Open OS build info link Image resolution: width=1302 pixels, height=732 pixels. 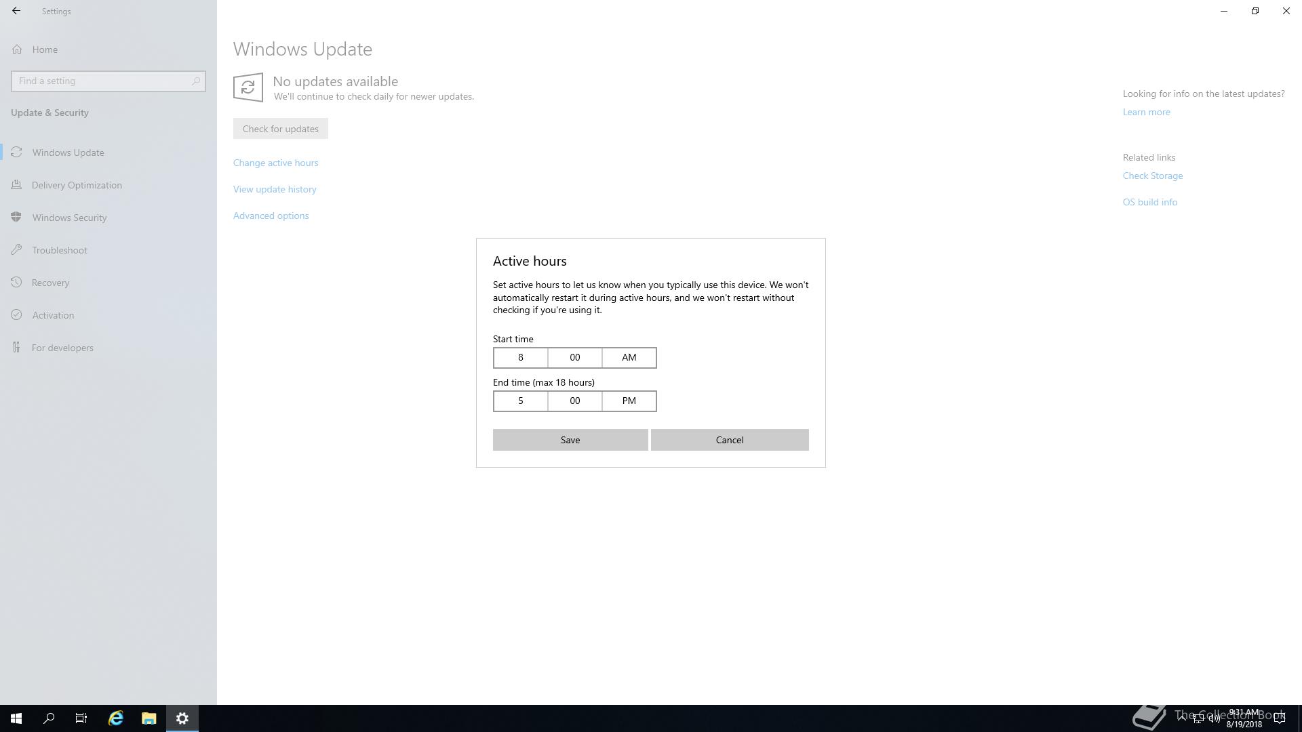pyautogui.click(x=1150, y=202)
